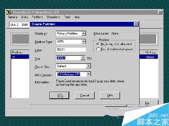Open the Tools menu
169x126 pixels.
click(x=67, y=17)
